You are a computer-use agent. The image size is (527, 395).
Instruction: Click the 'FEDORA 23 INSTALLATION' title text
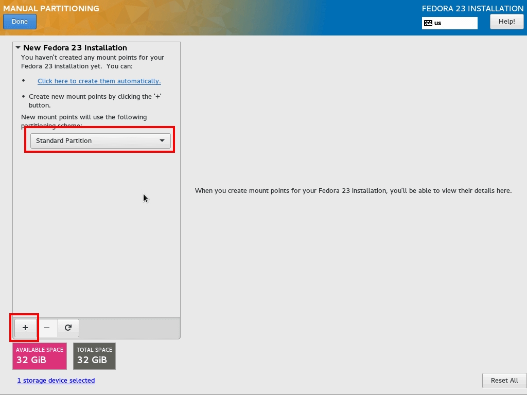(472, 8)
